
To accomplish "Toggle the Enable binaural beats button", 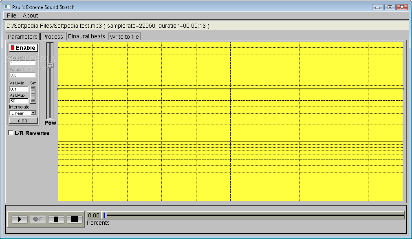I will (24, 48).
